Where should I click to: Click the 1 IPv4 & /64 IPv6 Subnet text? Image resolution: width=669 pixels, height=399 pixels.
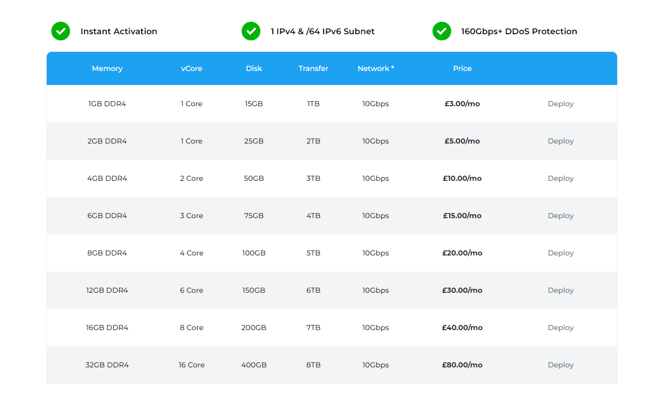(x=323, y=31)
